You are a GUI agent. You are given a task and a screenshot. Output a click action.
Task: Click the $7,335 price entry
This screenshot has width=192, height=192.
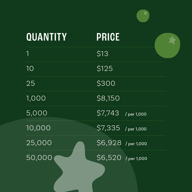(x=108, y=128)
